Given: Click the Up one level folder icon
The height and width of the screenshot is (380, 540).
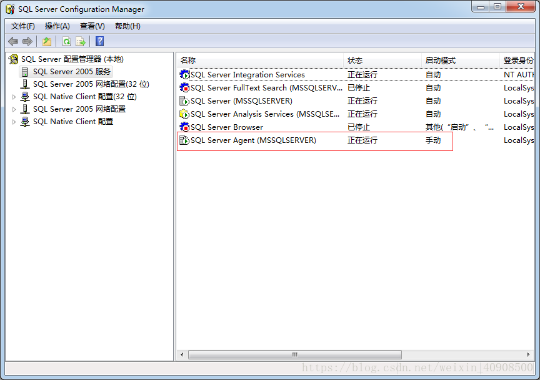Looking at the screenshot, I should (47, 42).
